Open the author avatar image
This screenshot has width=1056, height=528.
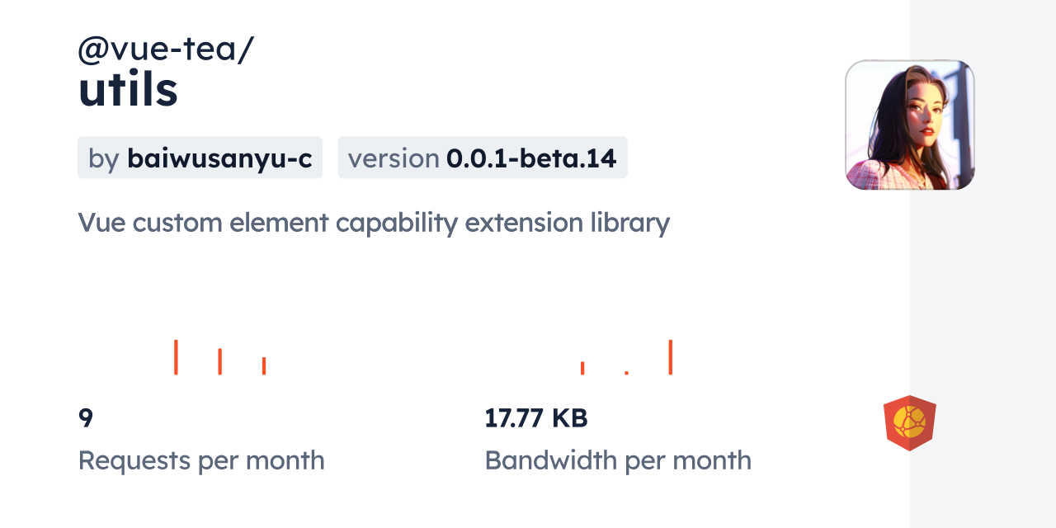(x=909, y=125)
